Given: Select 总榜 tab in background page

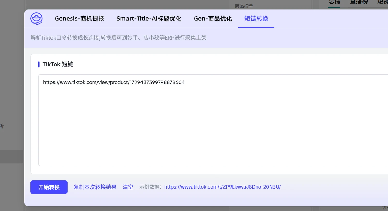Looking at the screenshot, I should click(334, 2).
